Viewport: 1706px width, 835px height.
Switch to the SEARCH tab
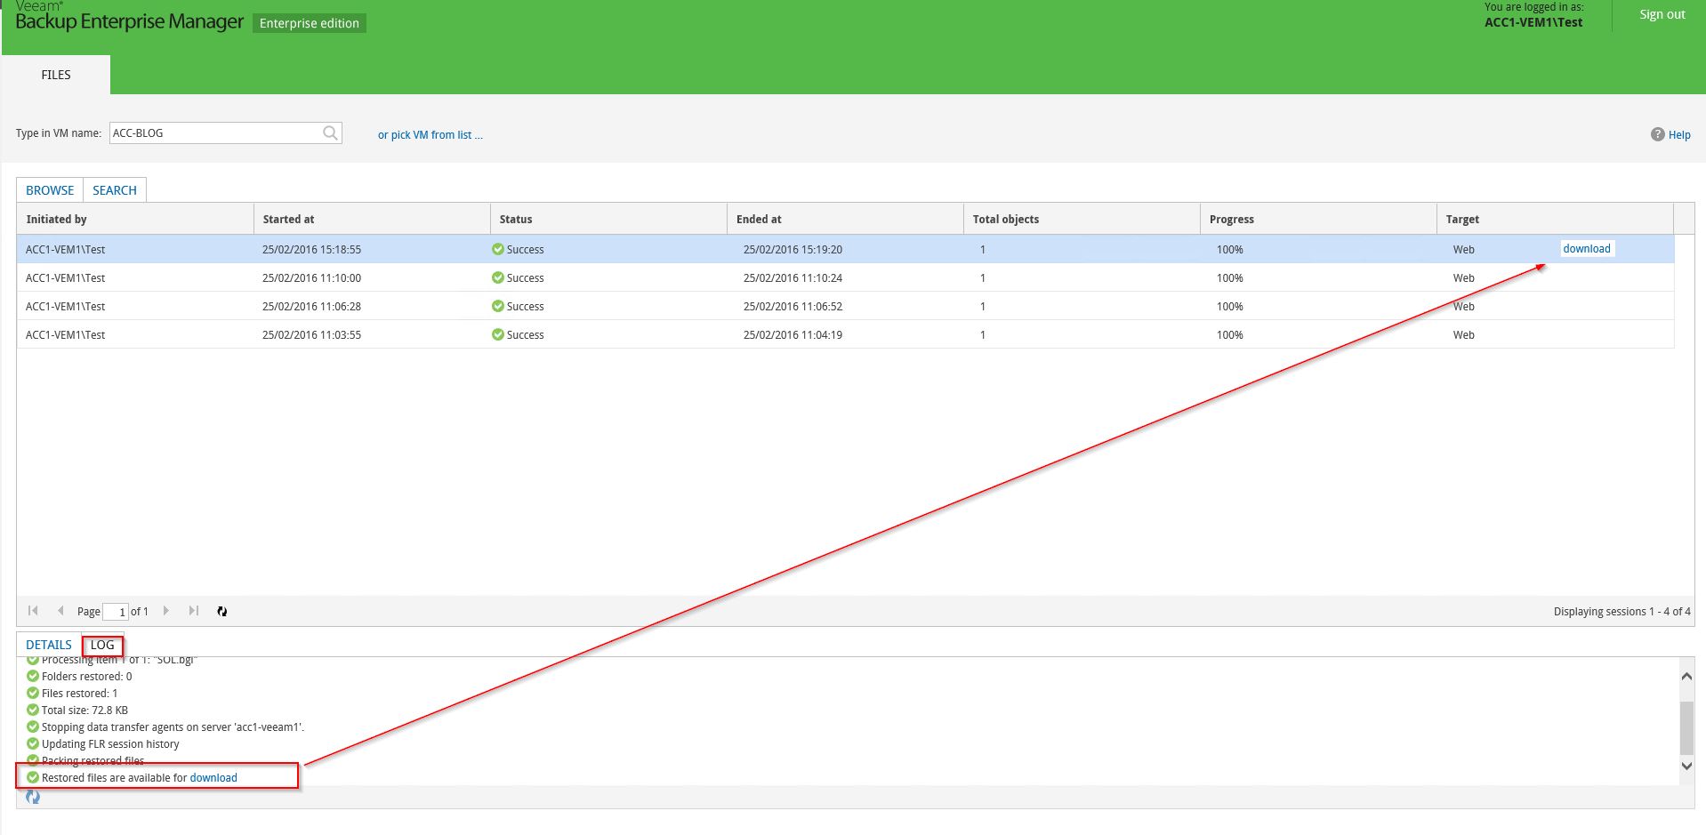click(115, 190)
